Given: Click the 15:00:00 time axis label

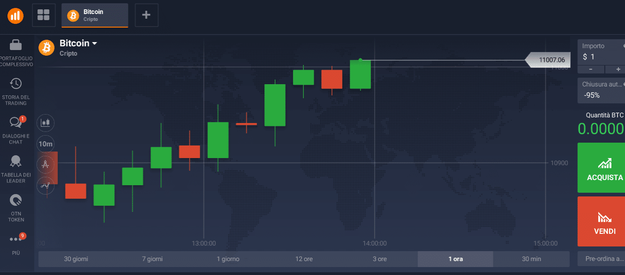Looking at the screenshot, I should (x=545, y=243).
